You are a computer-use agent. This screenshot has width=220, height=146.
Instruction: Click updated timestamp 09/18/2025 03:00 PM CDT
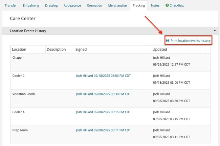click(172, 83)
